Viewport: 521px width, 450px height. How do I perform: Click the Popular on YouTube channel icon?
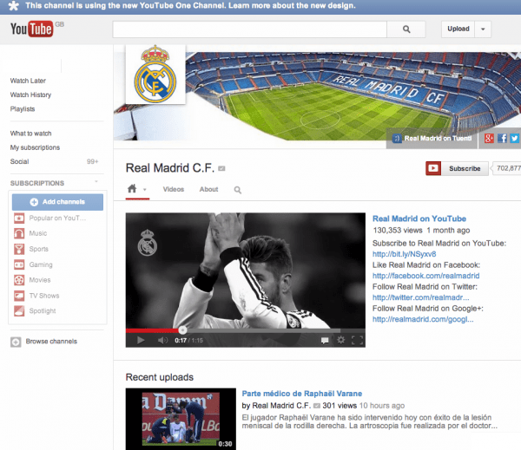(19, 218)
